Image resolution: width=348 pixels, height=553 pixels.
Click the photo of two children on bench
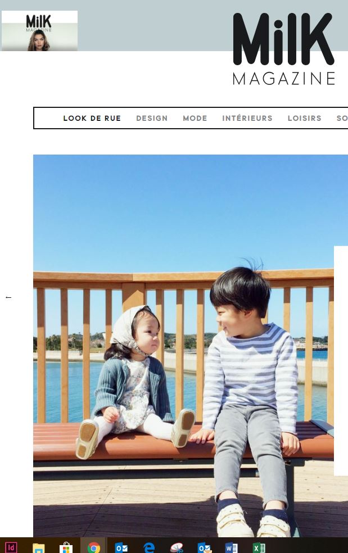point(183,346)
